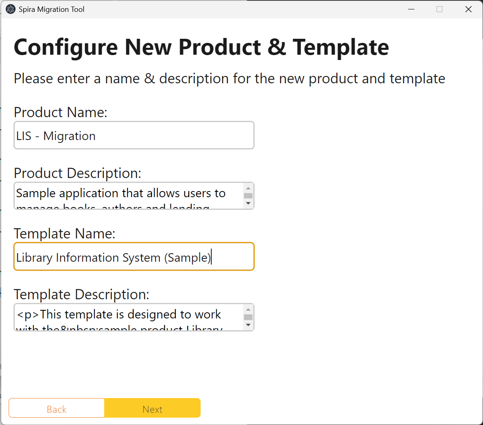The height and width of the screenshot is (425, 483).
Task: Click the 'Template Name:' label
Action: pos(65,234)
